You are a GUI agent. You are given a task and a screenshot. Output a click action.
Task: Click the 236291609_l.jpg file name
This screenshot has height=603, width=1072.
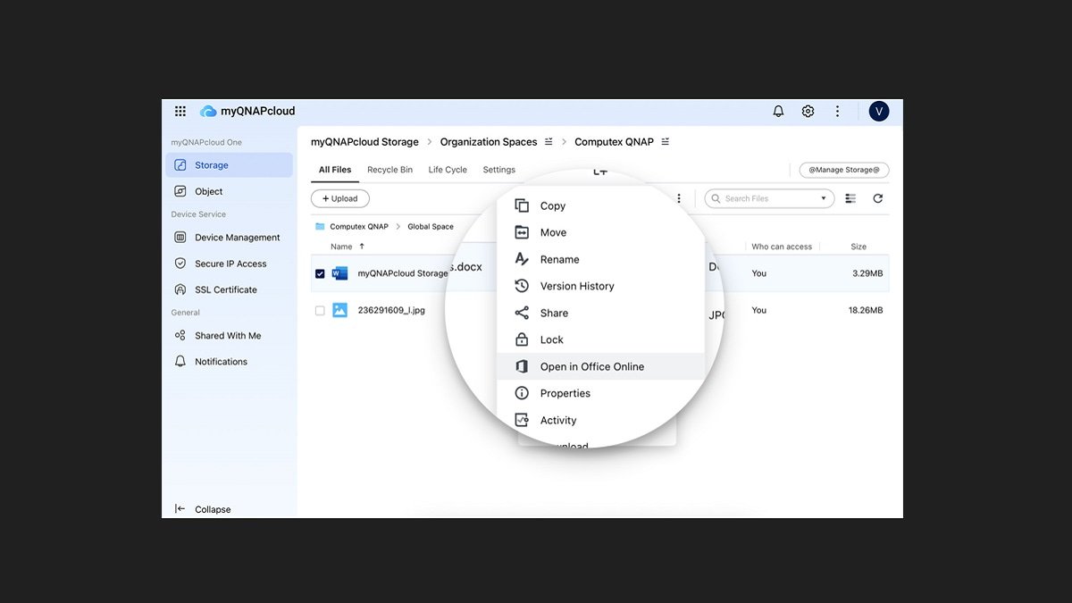[391, 310]
